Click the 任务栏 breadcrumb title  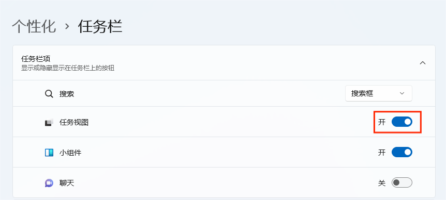pos(100,27)
